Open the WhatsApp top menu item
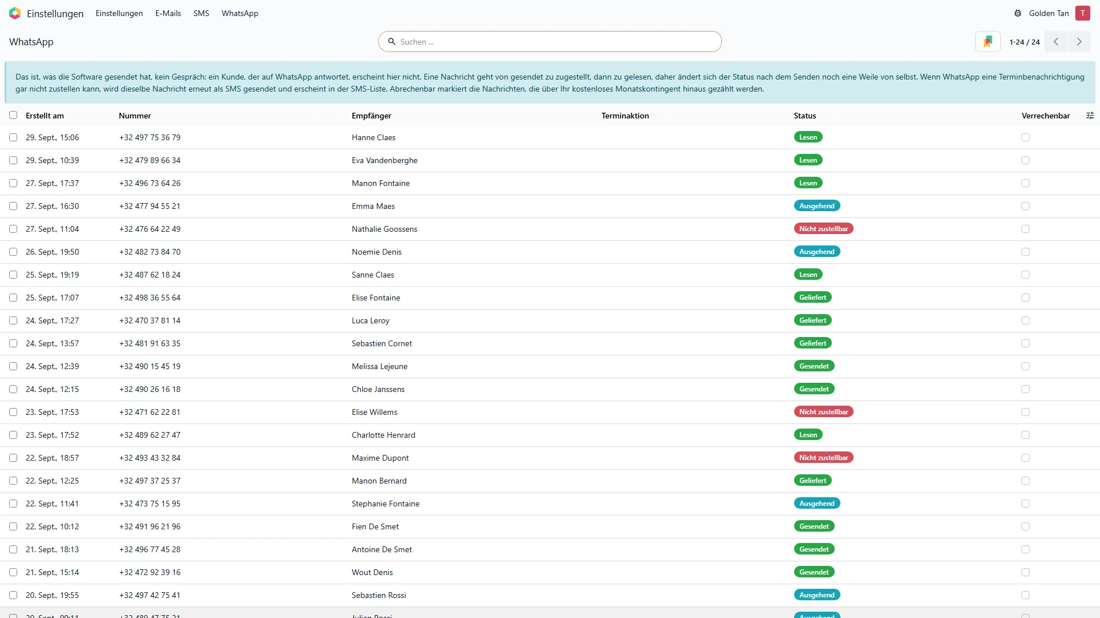 pyautogui.click(x=239, y=13)
